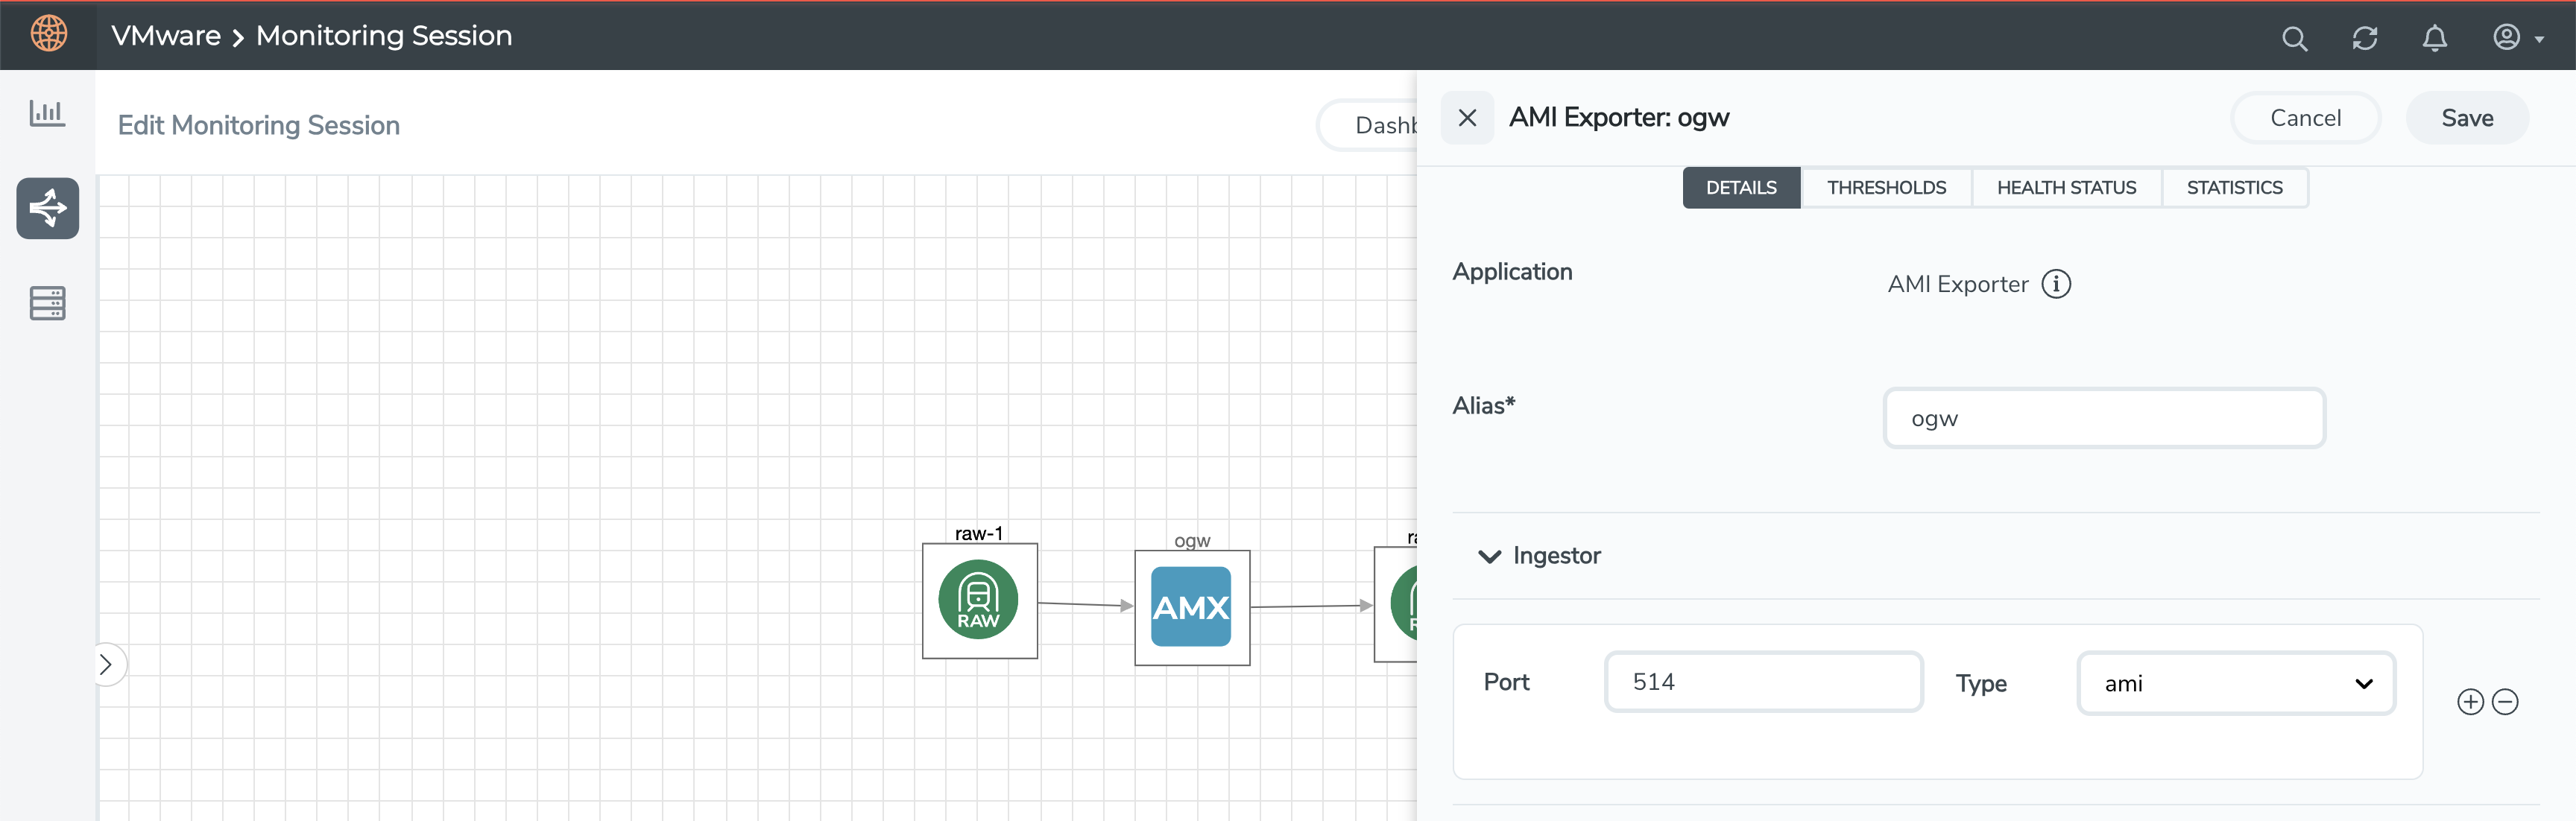
Task: Switch to the THRESHOLDS tab
Action: pos(1886,188)
